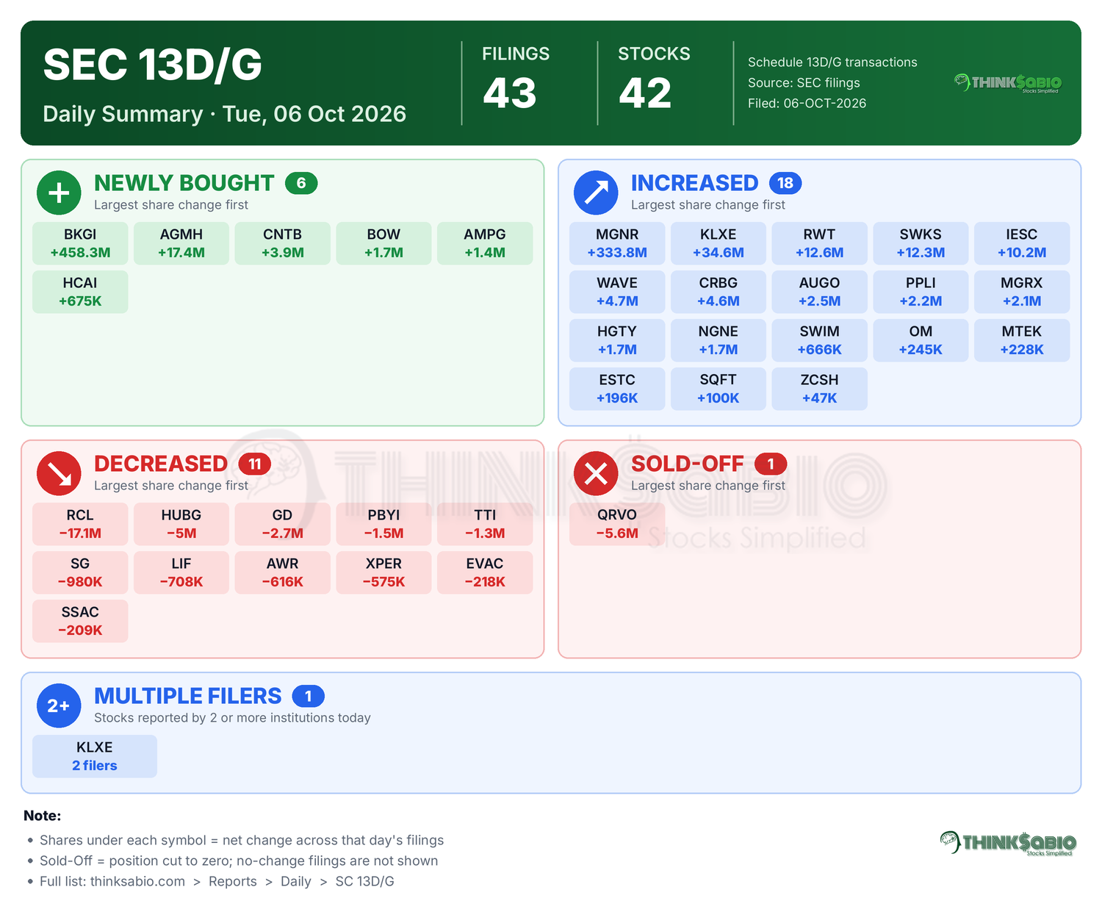Click the thinksabio.com full list note
The width and height of the screenshot is (1102, 923).
217,881
